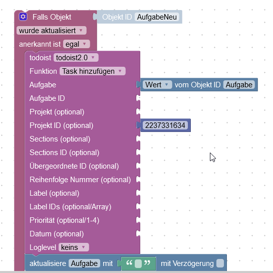This screenshot has height=273, width=273.
Task: Click the AufgabeNeu object ID field
Action: [x=157, y=17]
